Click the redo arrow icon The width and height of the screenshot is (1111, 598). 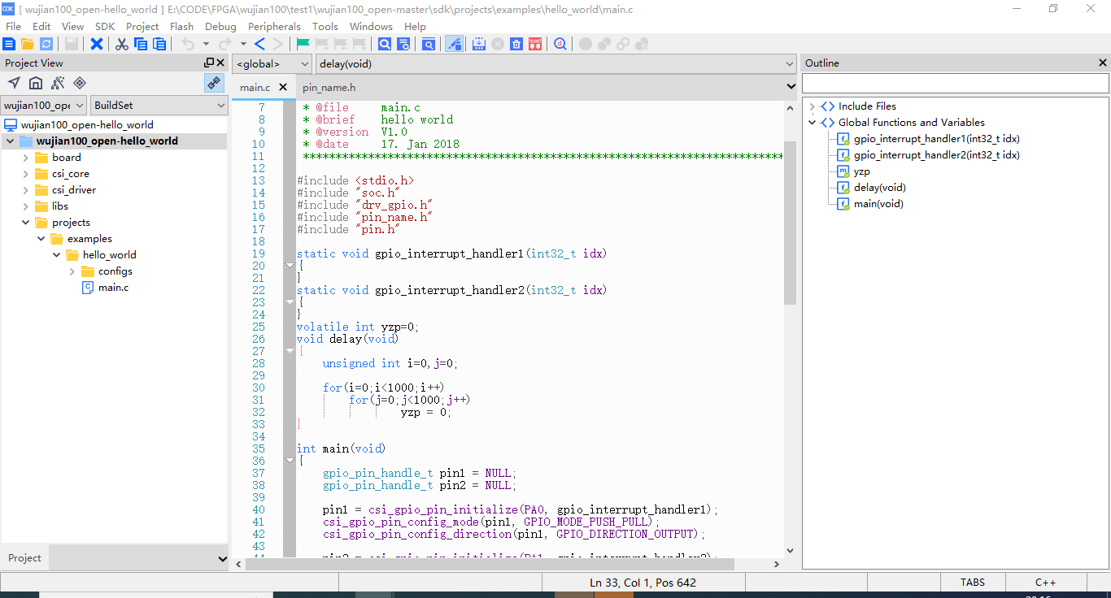(x=224, y=44)
